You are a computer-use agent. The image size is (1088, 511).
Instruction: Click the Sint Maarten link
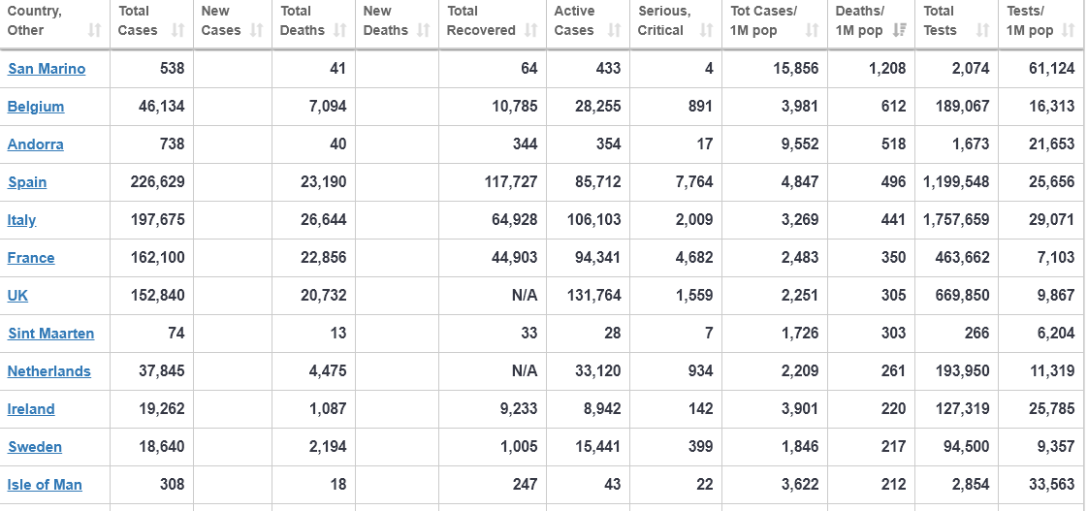(50, 334)
